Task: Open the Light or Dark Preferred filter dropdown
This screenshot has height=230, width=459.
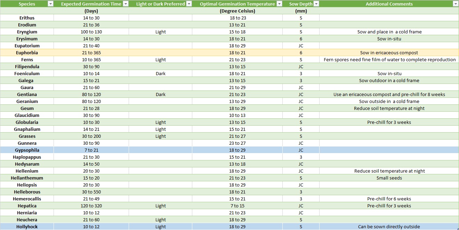Action: pyautogui.click(x=189, y=4)
